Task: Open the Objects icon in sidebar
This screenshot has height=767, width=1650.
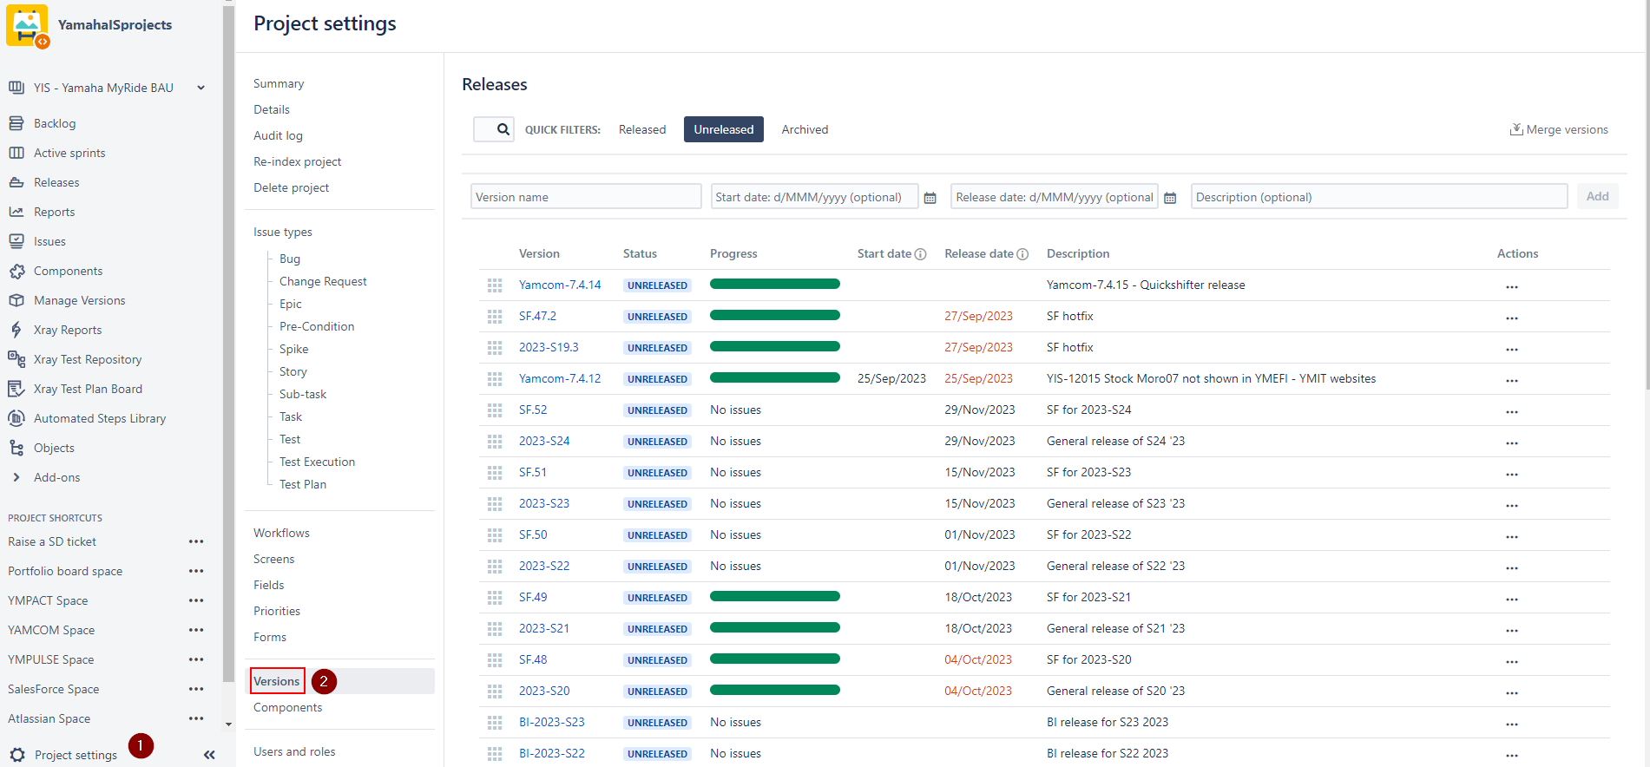Action: pyautogui.click(x=16, y=448)
